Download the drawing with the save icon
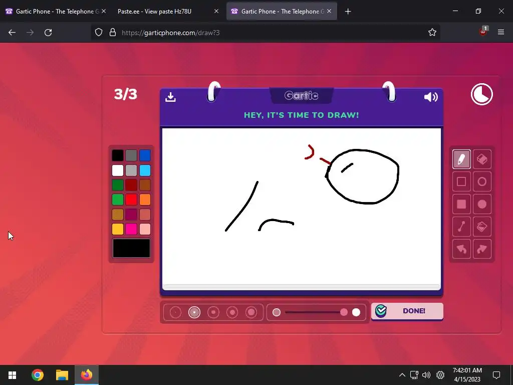The width and height of the screenshot is (513, 385). pos(170,97)
